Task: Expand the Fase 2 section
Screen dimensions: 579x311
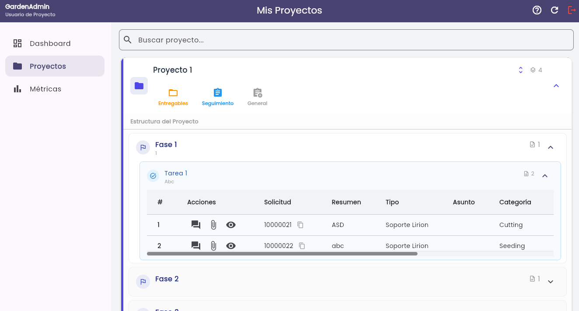Action: [551, 282]
